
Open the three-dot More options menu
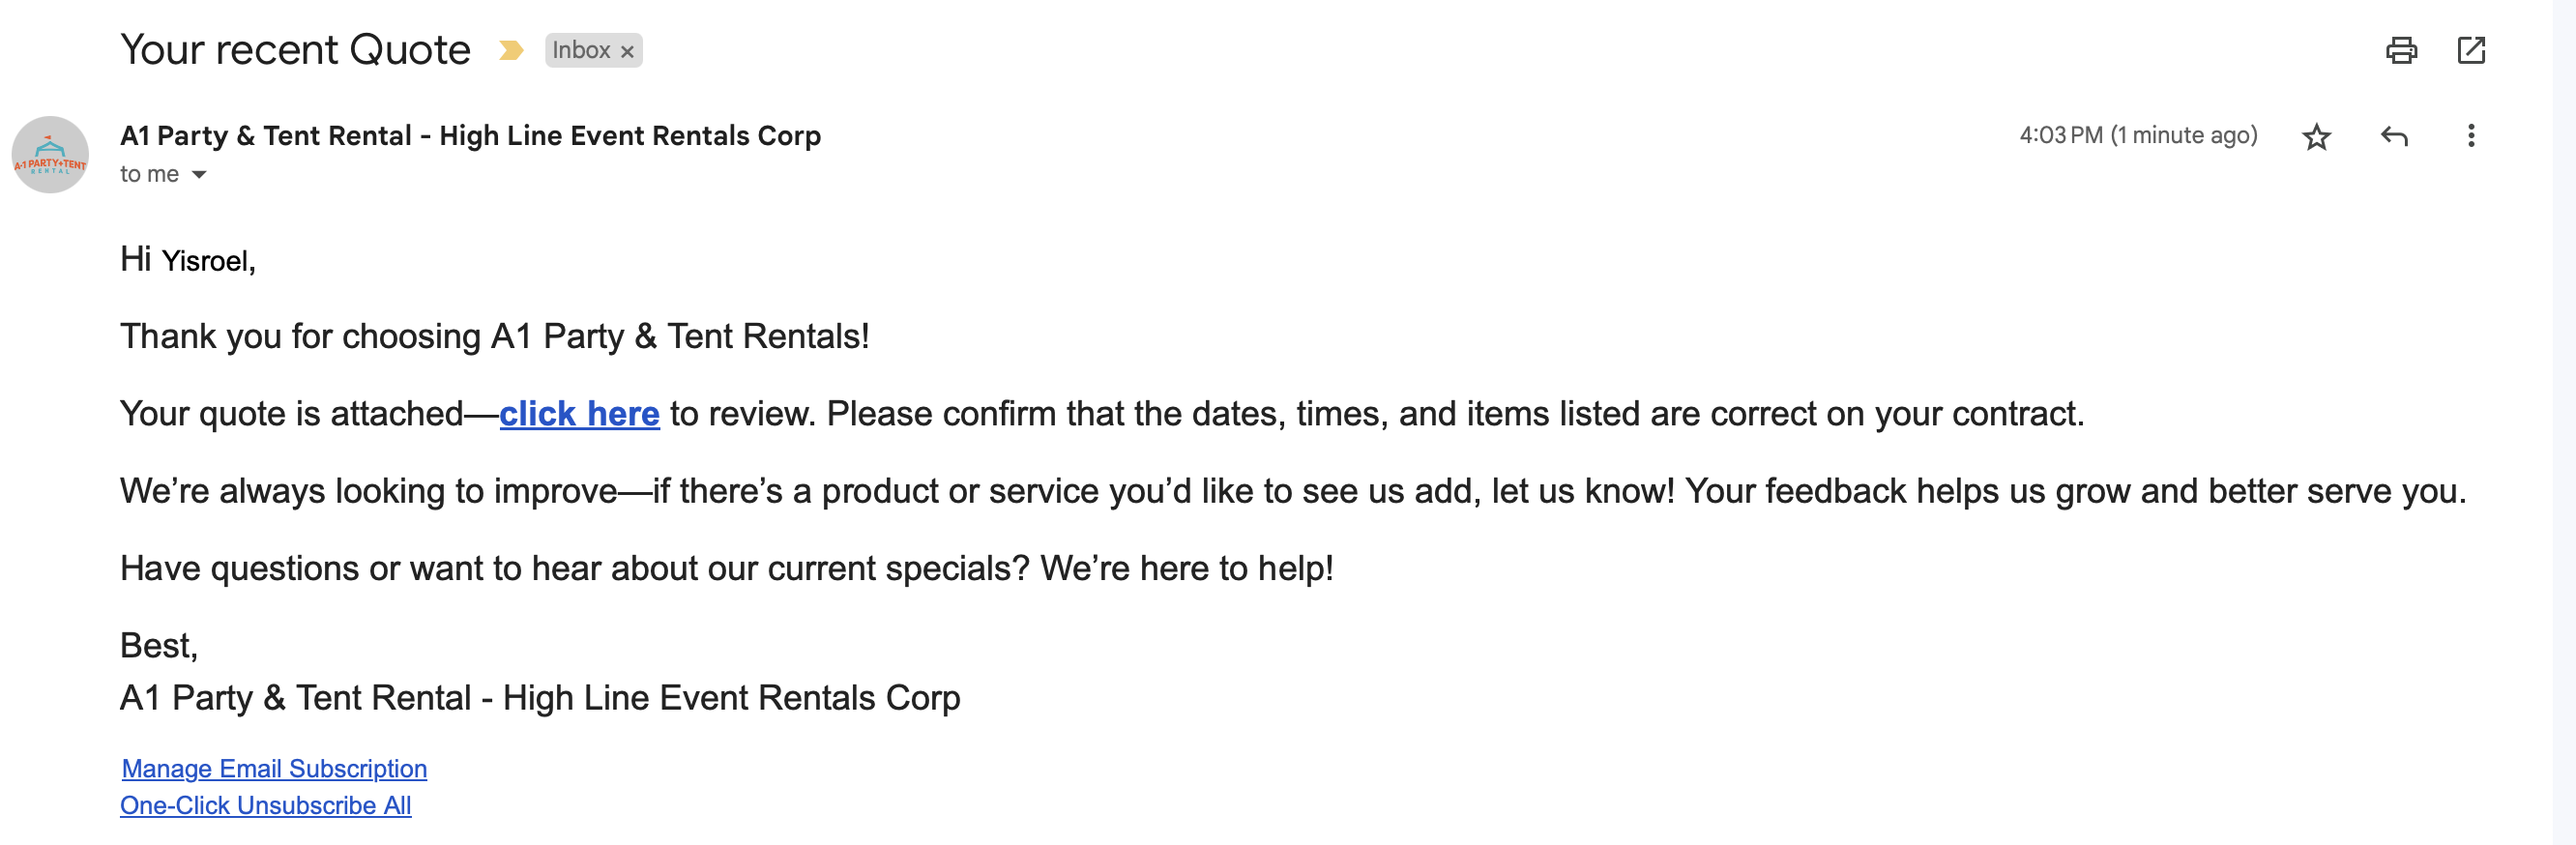tap(2470, 136)
